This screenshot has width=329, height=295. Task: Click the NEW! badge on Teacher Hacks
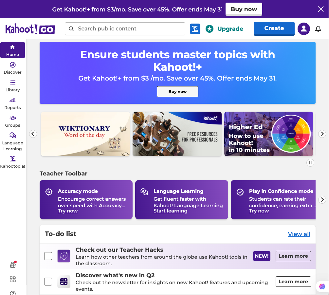pos(262,256)
